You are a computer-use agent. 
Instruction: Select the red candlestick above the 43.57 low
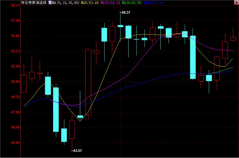click(72, 129)
